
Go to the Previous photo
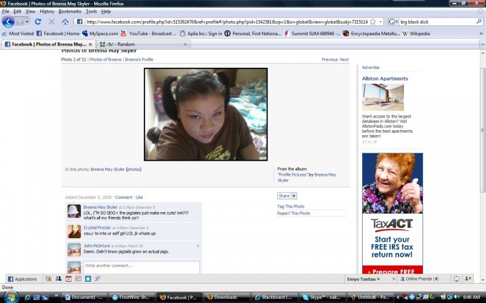point(329,59)
